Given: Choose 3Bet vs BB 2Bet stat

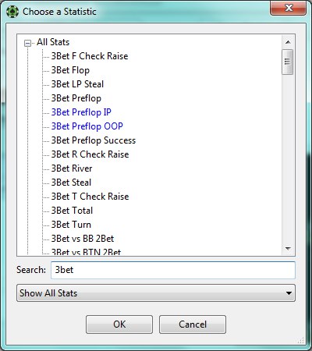Looking at the screenshot, I should [x=83, y=239].
